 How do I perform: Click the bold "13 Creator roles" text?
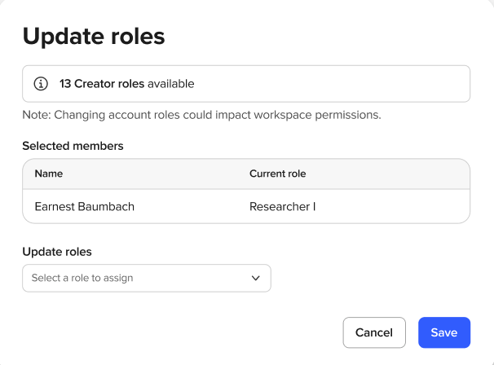(103, 84)
